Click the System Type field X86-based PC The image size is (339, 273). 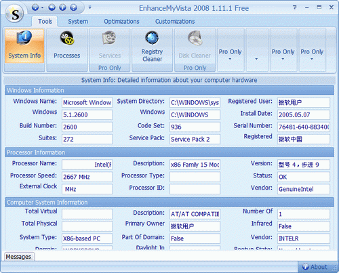(87, 238)
